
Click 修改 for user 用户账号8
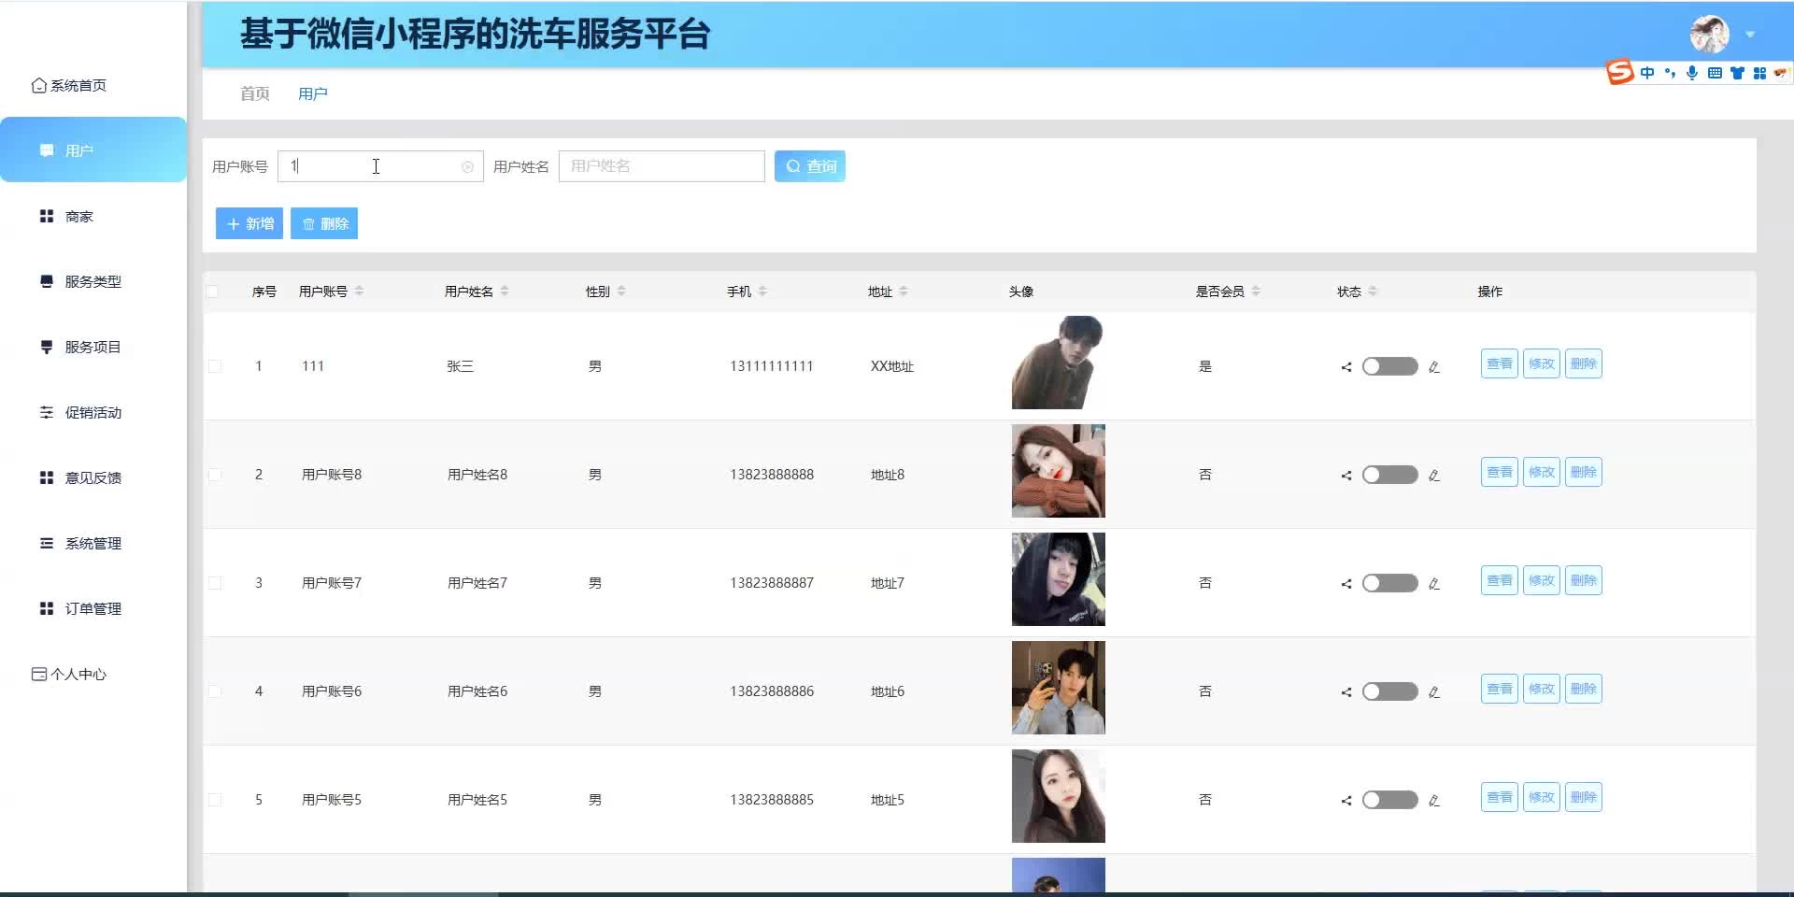[x=1542, y=472]
